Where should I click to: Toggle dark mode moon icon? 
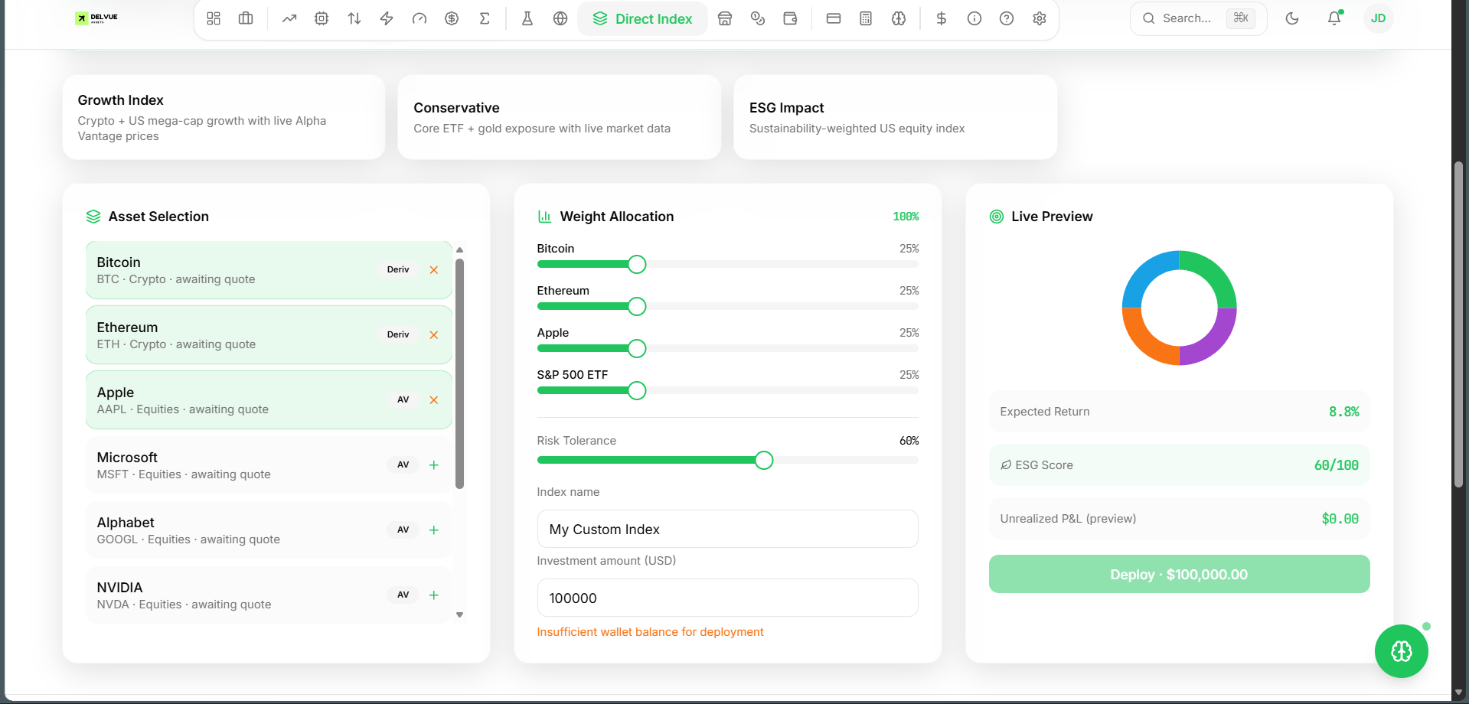[x=1292, y=18]
